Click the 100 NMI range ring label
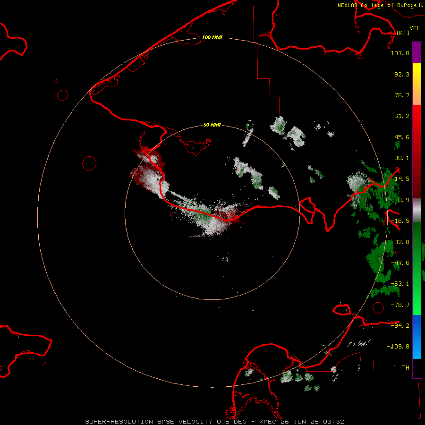 coord(212,37)
